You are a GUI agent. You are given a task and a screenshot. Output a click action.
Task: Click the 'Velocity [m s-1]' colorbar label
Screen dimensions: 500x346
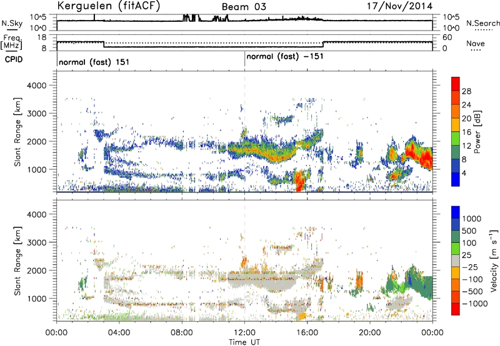coord(494,260)
